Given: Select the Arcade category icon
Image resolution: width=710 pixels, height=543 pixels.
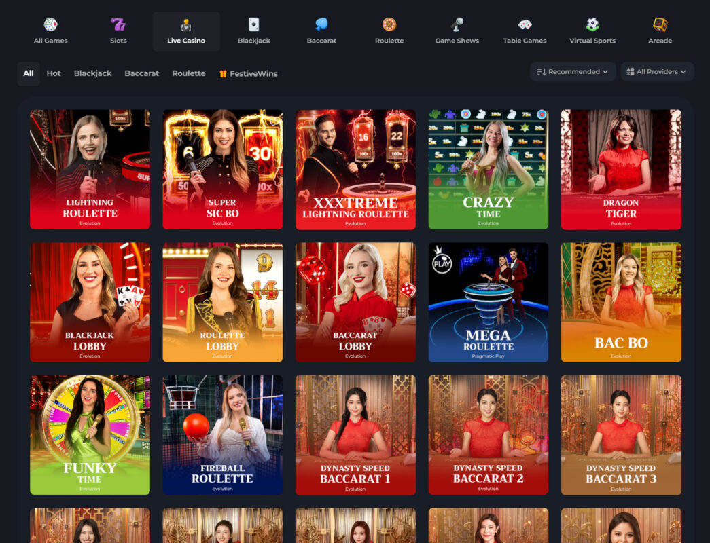Looking at the screenshot, I should (660, 25).
